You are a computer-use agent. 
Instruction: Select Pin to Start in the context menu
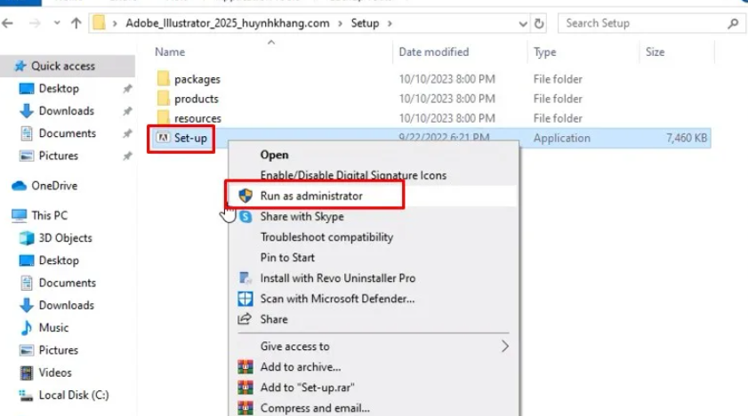(287, 258)
